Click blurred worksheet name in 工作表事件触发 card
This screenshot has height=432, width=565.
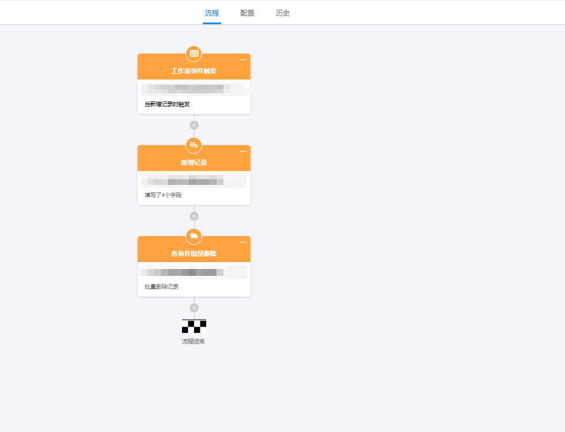(x=194, y=89)
